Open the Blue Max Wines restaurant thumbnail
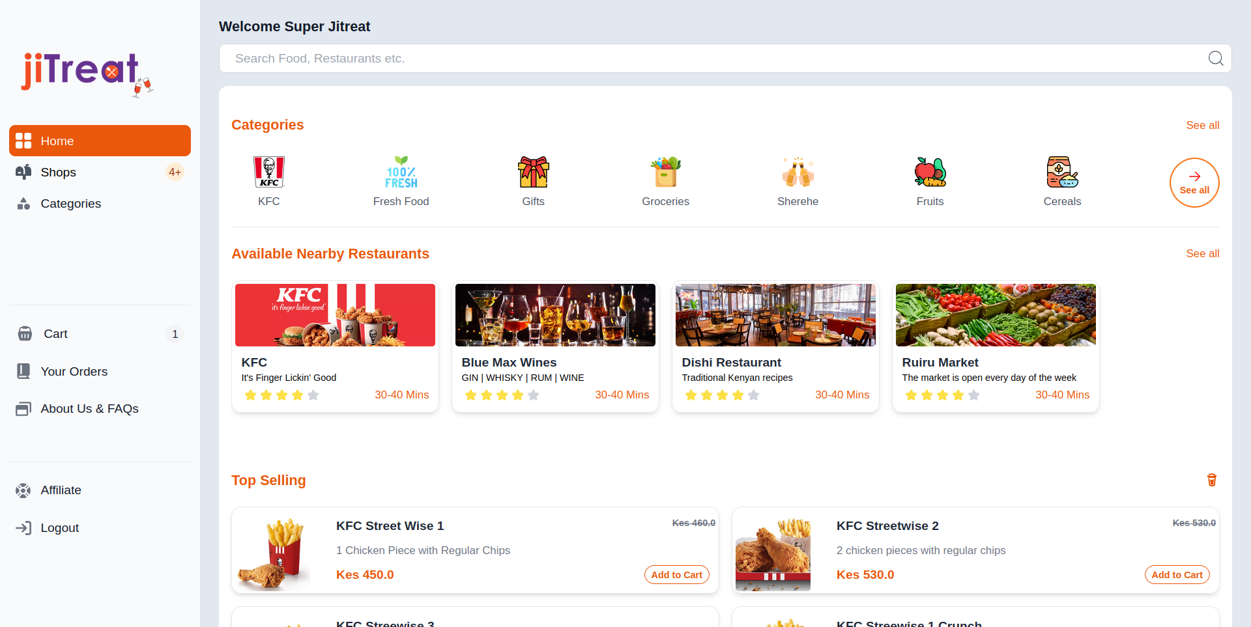Viewport: 1251px width, 627px height. 555,315
